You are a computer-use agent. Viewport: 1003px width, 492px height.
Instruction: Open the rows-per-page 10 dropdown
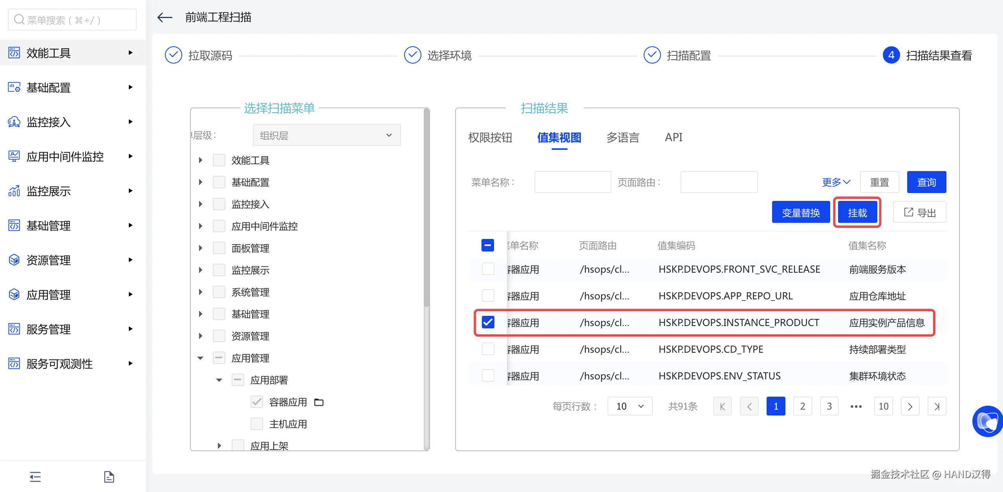[630, 406]
